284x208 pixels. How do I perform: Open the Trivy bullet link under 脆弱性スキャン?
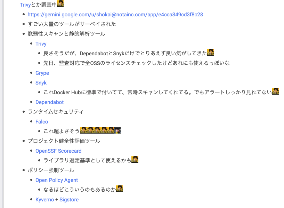(41, 44)
